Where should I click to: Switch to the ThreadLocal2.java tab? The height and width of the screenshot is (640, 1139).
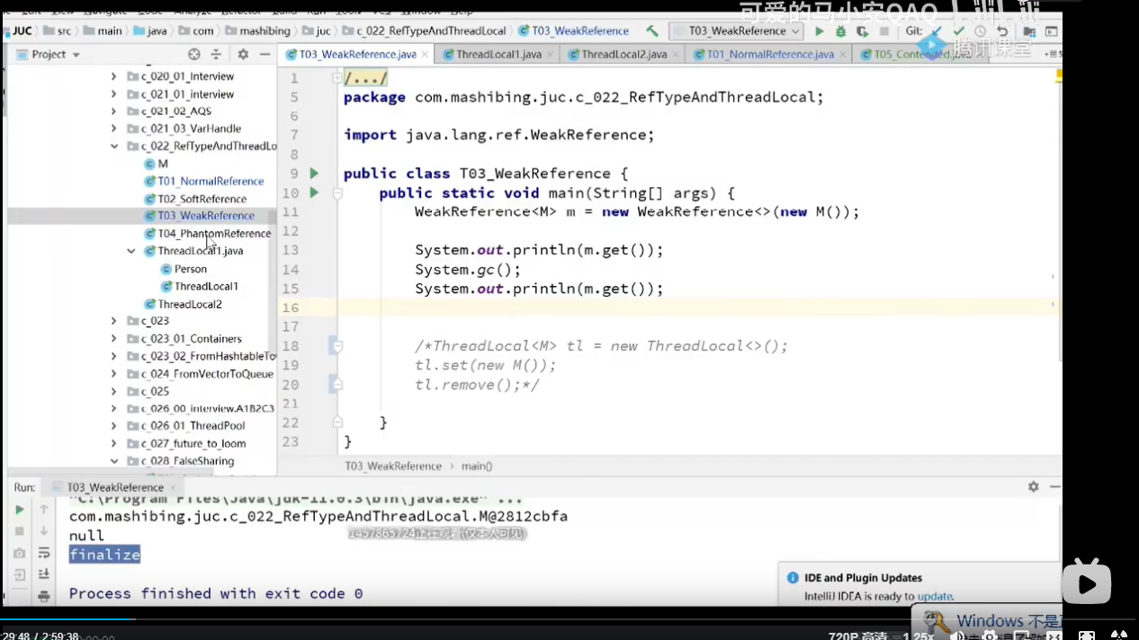(624, 54)
